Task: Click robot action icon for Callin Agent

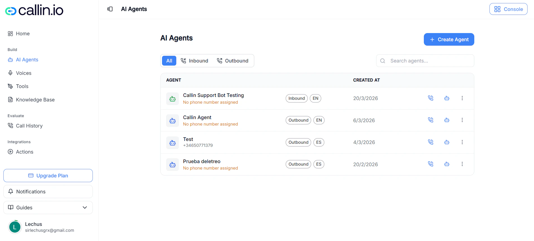Action: [x=447, y=120]
